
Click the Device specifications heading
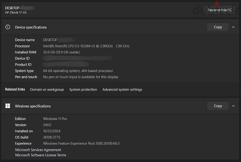31,27
